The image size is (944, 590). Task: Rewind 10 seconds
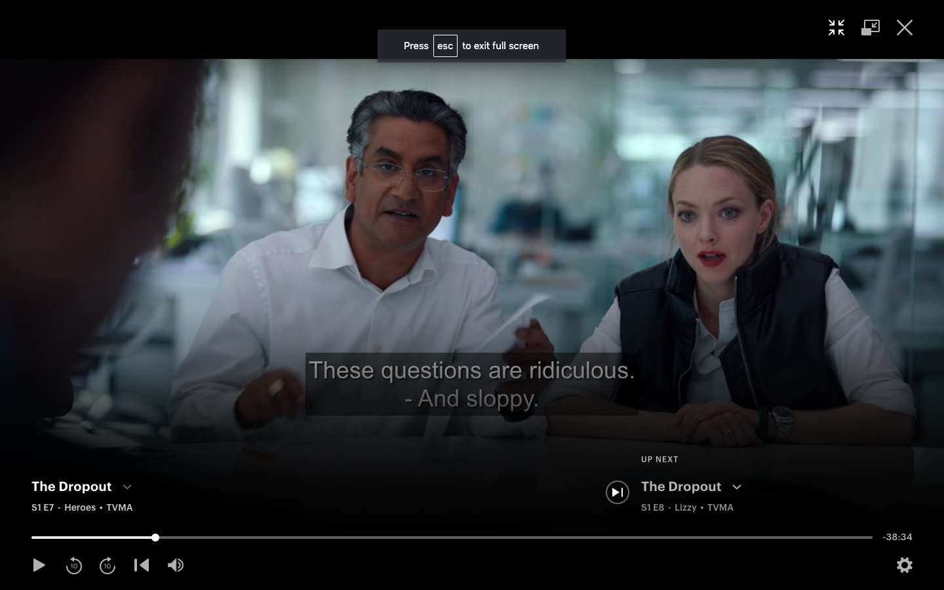[73, 565]
